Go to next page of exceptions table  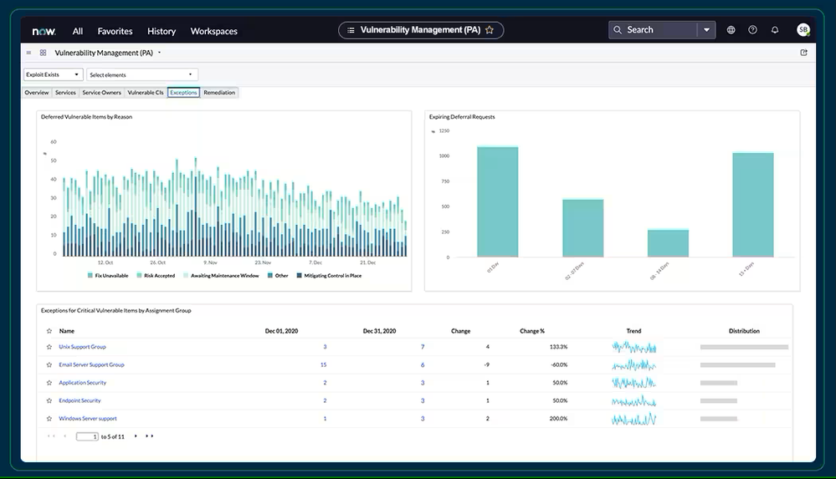(x=136, y=436)
